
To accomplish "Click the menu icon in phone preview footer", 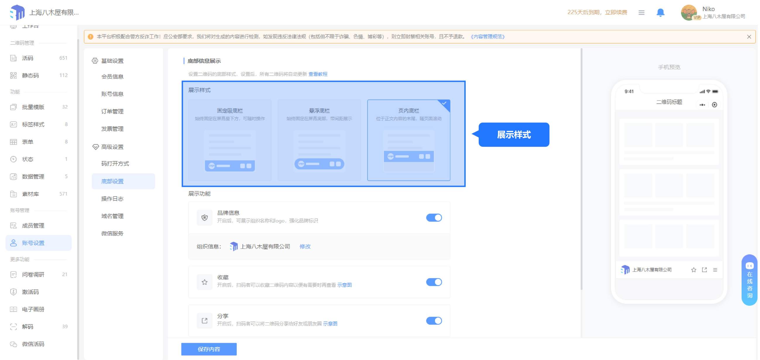I will pyautogui.click(x=715, y=270).
